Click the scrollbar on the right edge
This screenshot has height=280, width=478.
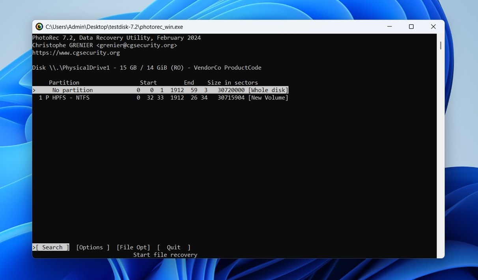pyautogui.click(x=440, y=45)
